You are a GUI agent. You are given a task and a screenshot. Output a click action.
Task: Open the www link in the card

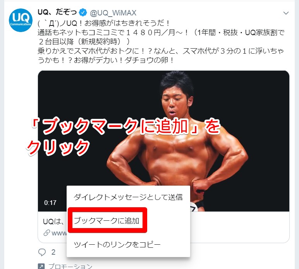[59, 233]
